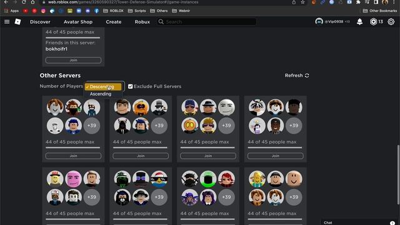400x225 pixels.
Task: Open the Scripts bookmarks folder
Action: [137, 11]
